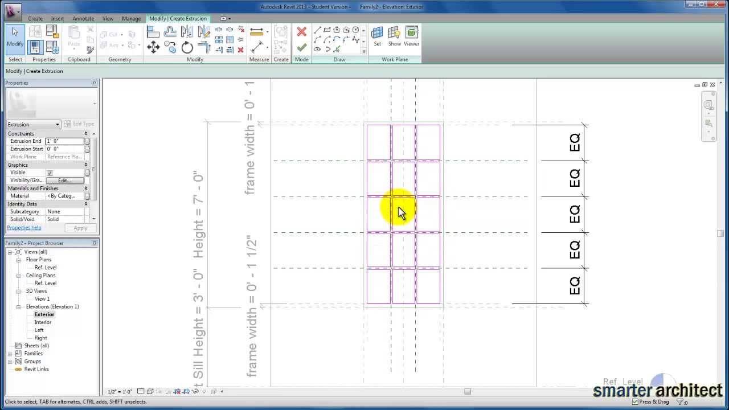This screenshot has width=729, height=410.
Task: Toggle the Visible checkbox in Graphics
Action: click(50, 173)
